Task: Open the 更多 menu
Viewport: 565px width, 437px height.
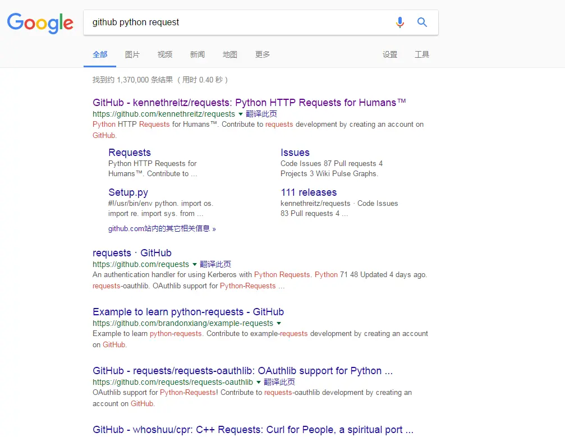Action: coord(263,54)
